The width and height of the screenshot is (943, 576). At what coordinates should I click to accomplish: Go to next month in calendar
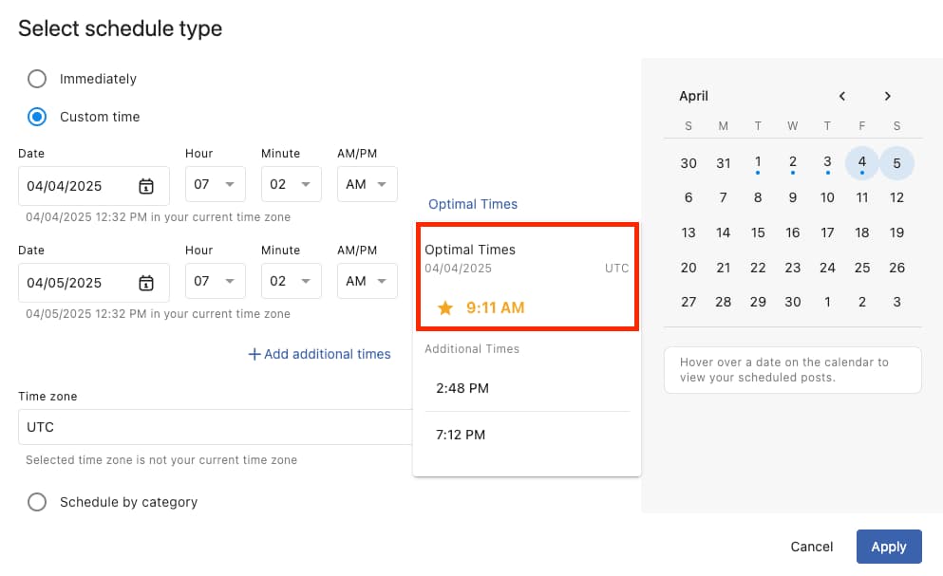(x=887, y=96)
